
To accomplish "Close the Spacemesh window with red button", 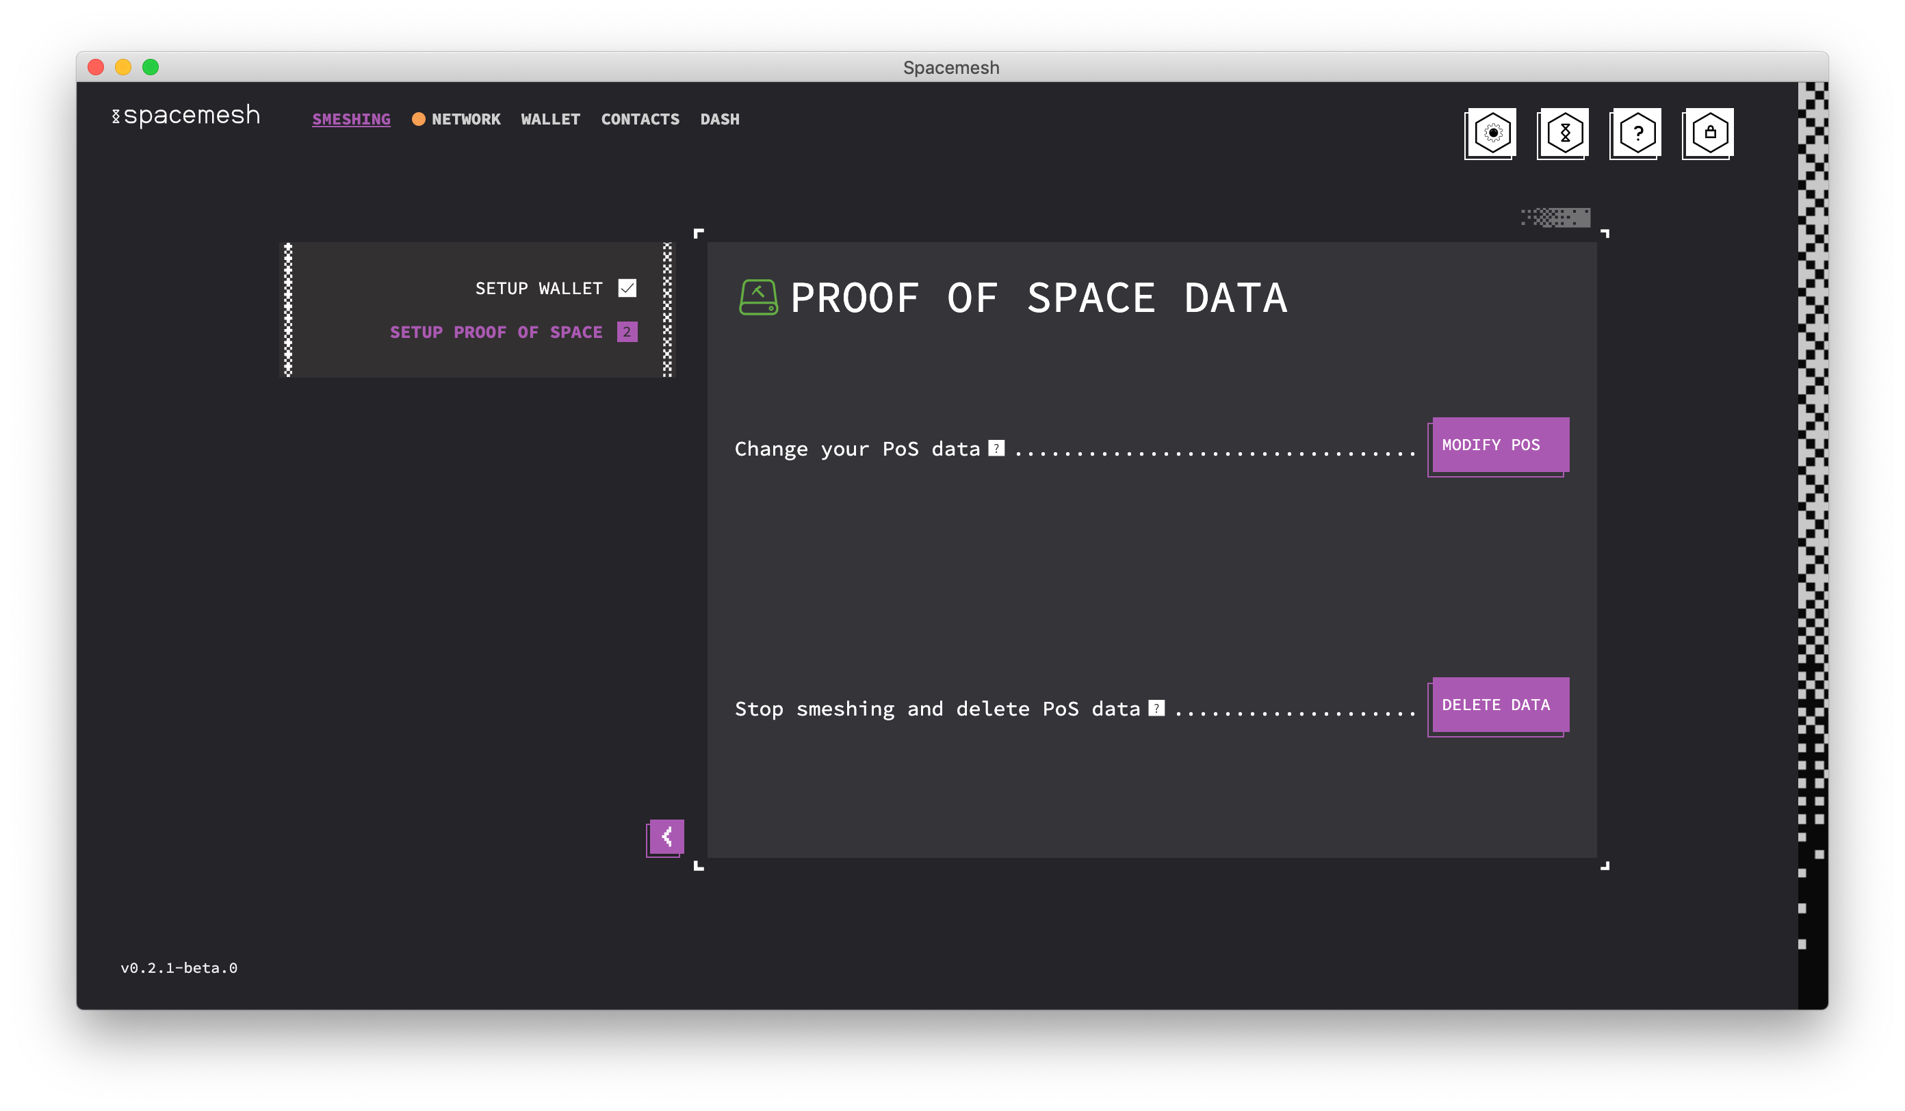I will (96, 67).
